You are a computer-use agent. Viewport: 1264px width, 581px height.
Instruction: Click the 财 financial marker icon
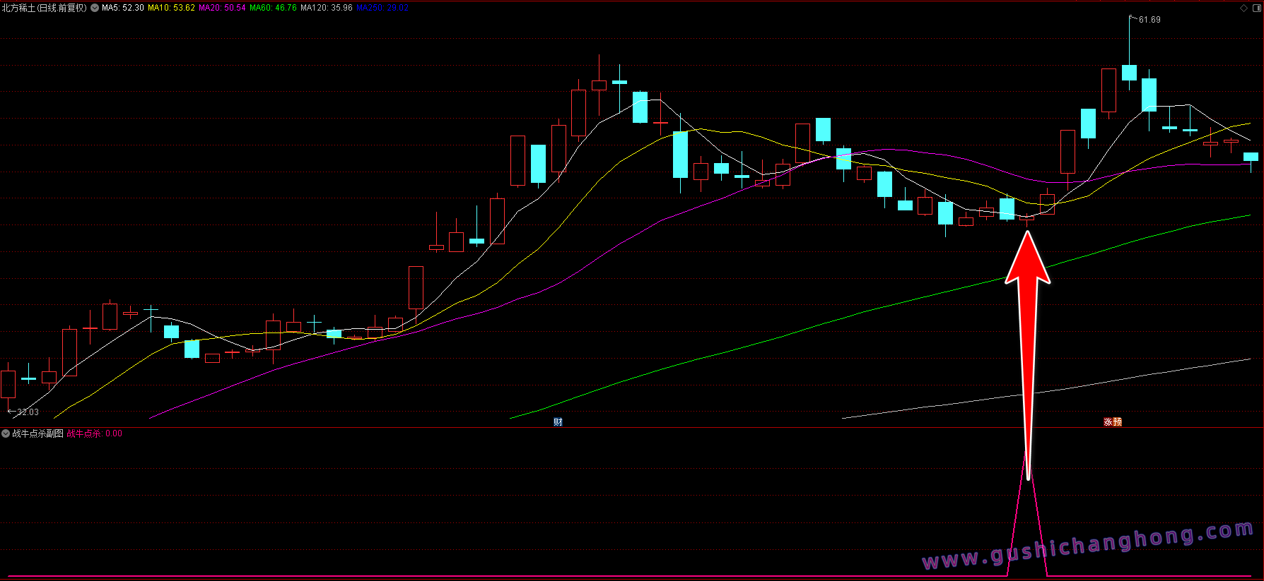[x=558, y=422]
